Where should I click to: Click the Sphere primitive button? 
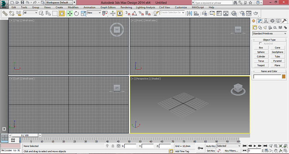click(x=261, y=52)
